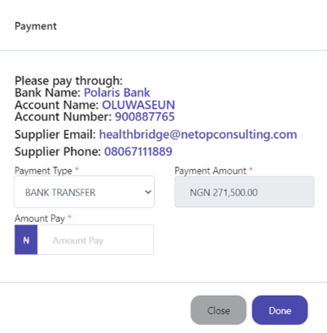Focus the Amount Pay input box
Image resolution: width=327 pixels, height=333 pixels.
pyautogui.click(x=95, y=240)
